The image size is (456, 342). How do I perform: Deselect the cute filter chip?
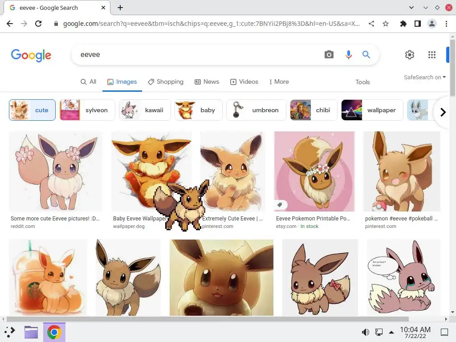(32, 110)
